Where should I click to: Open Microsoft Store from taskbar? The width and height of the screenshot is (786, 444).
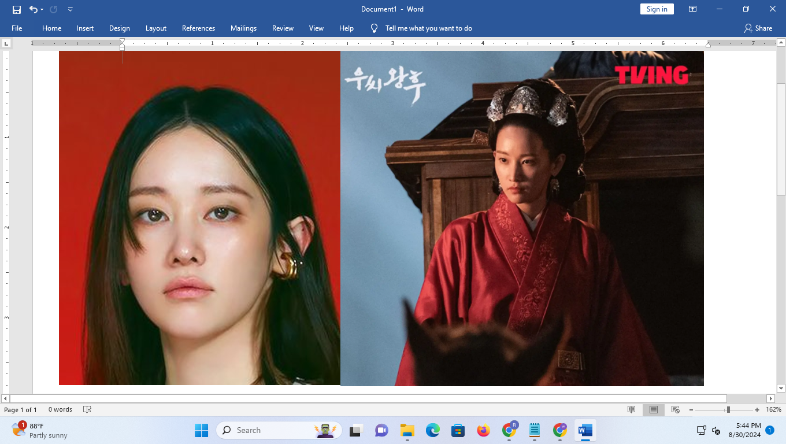[x=458, y=430]
